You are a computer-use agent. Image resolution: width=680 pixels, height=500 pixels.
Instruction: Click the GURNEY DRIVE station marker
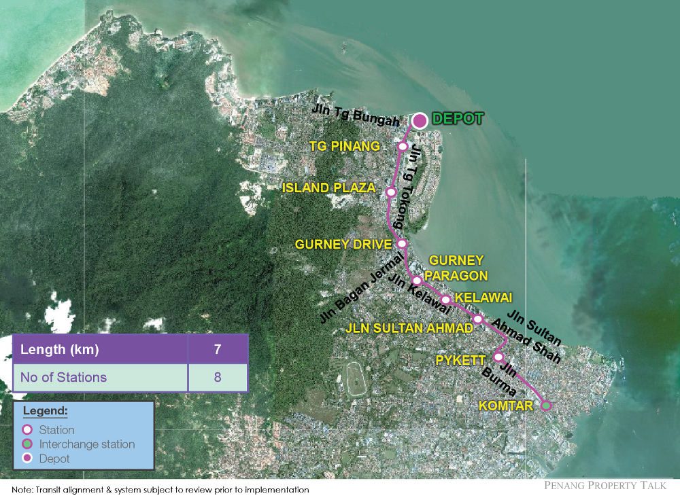point(402,243)
